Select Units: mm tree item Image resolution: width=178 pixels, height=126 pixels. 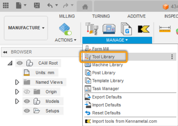point(45,73)
